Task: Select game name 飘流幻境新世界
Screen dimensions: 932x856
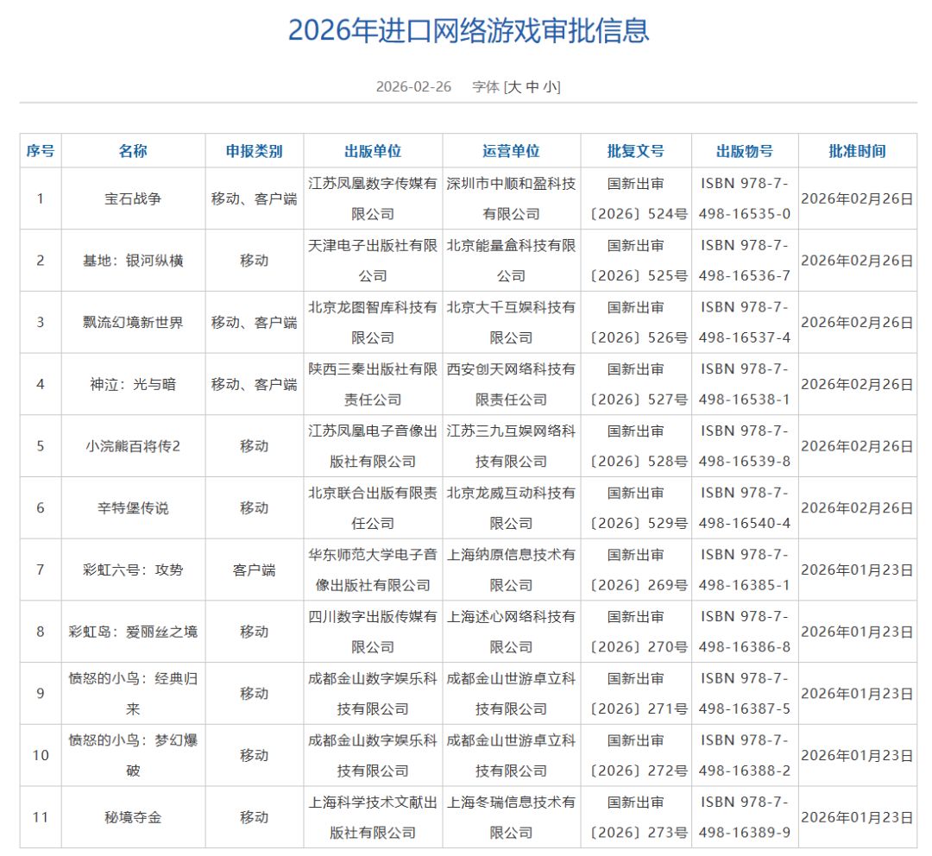Action: coord(133,322)
